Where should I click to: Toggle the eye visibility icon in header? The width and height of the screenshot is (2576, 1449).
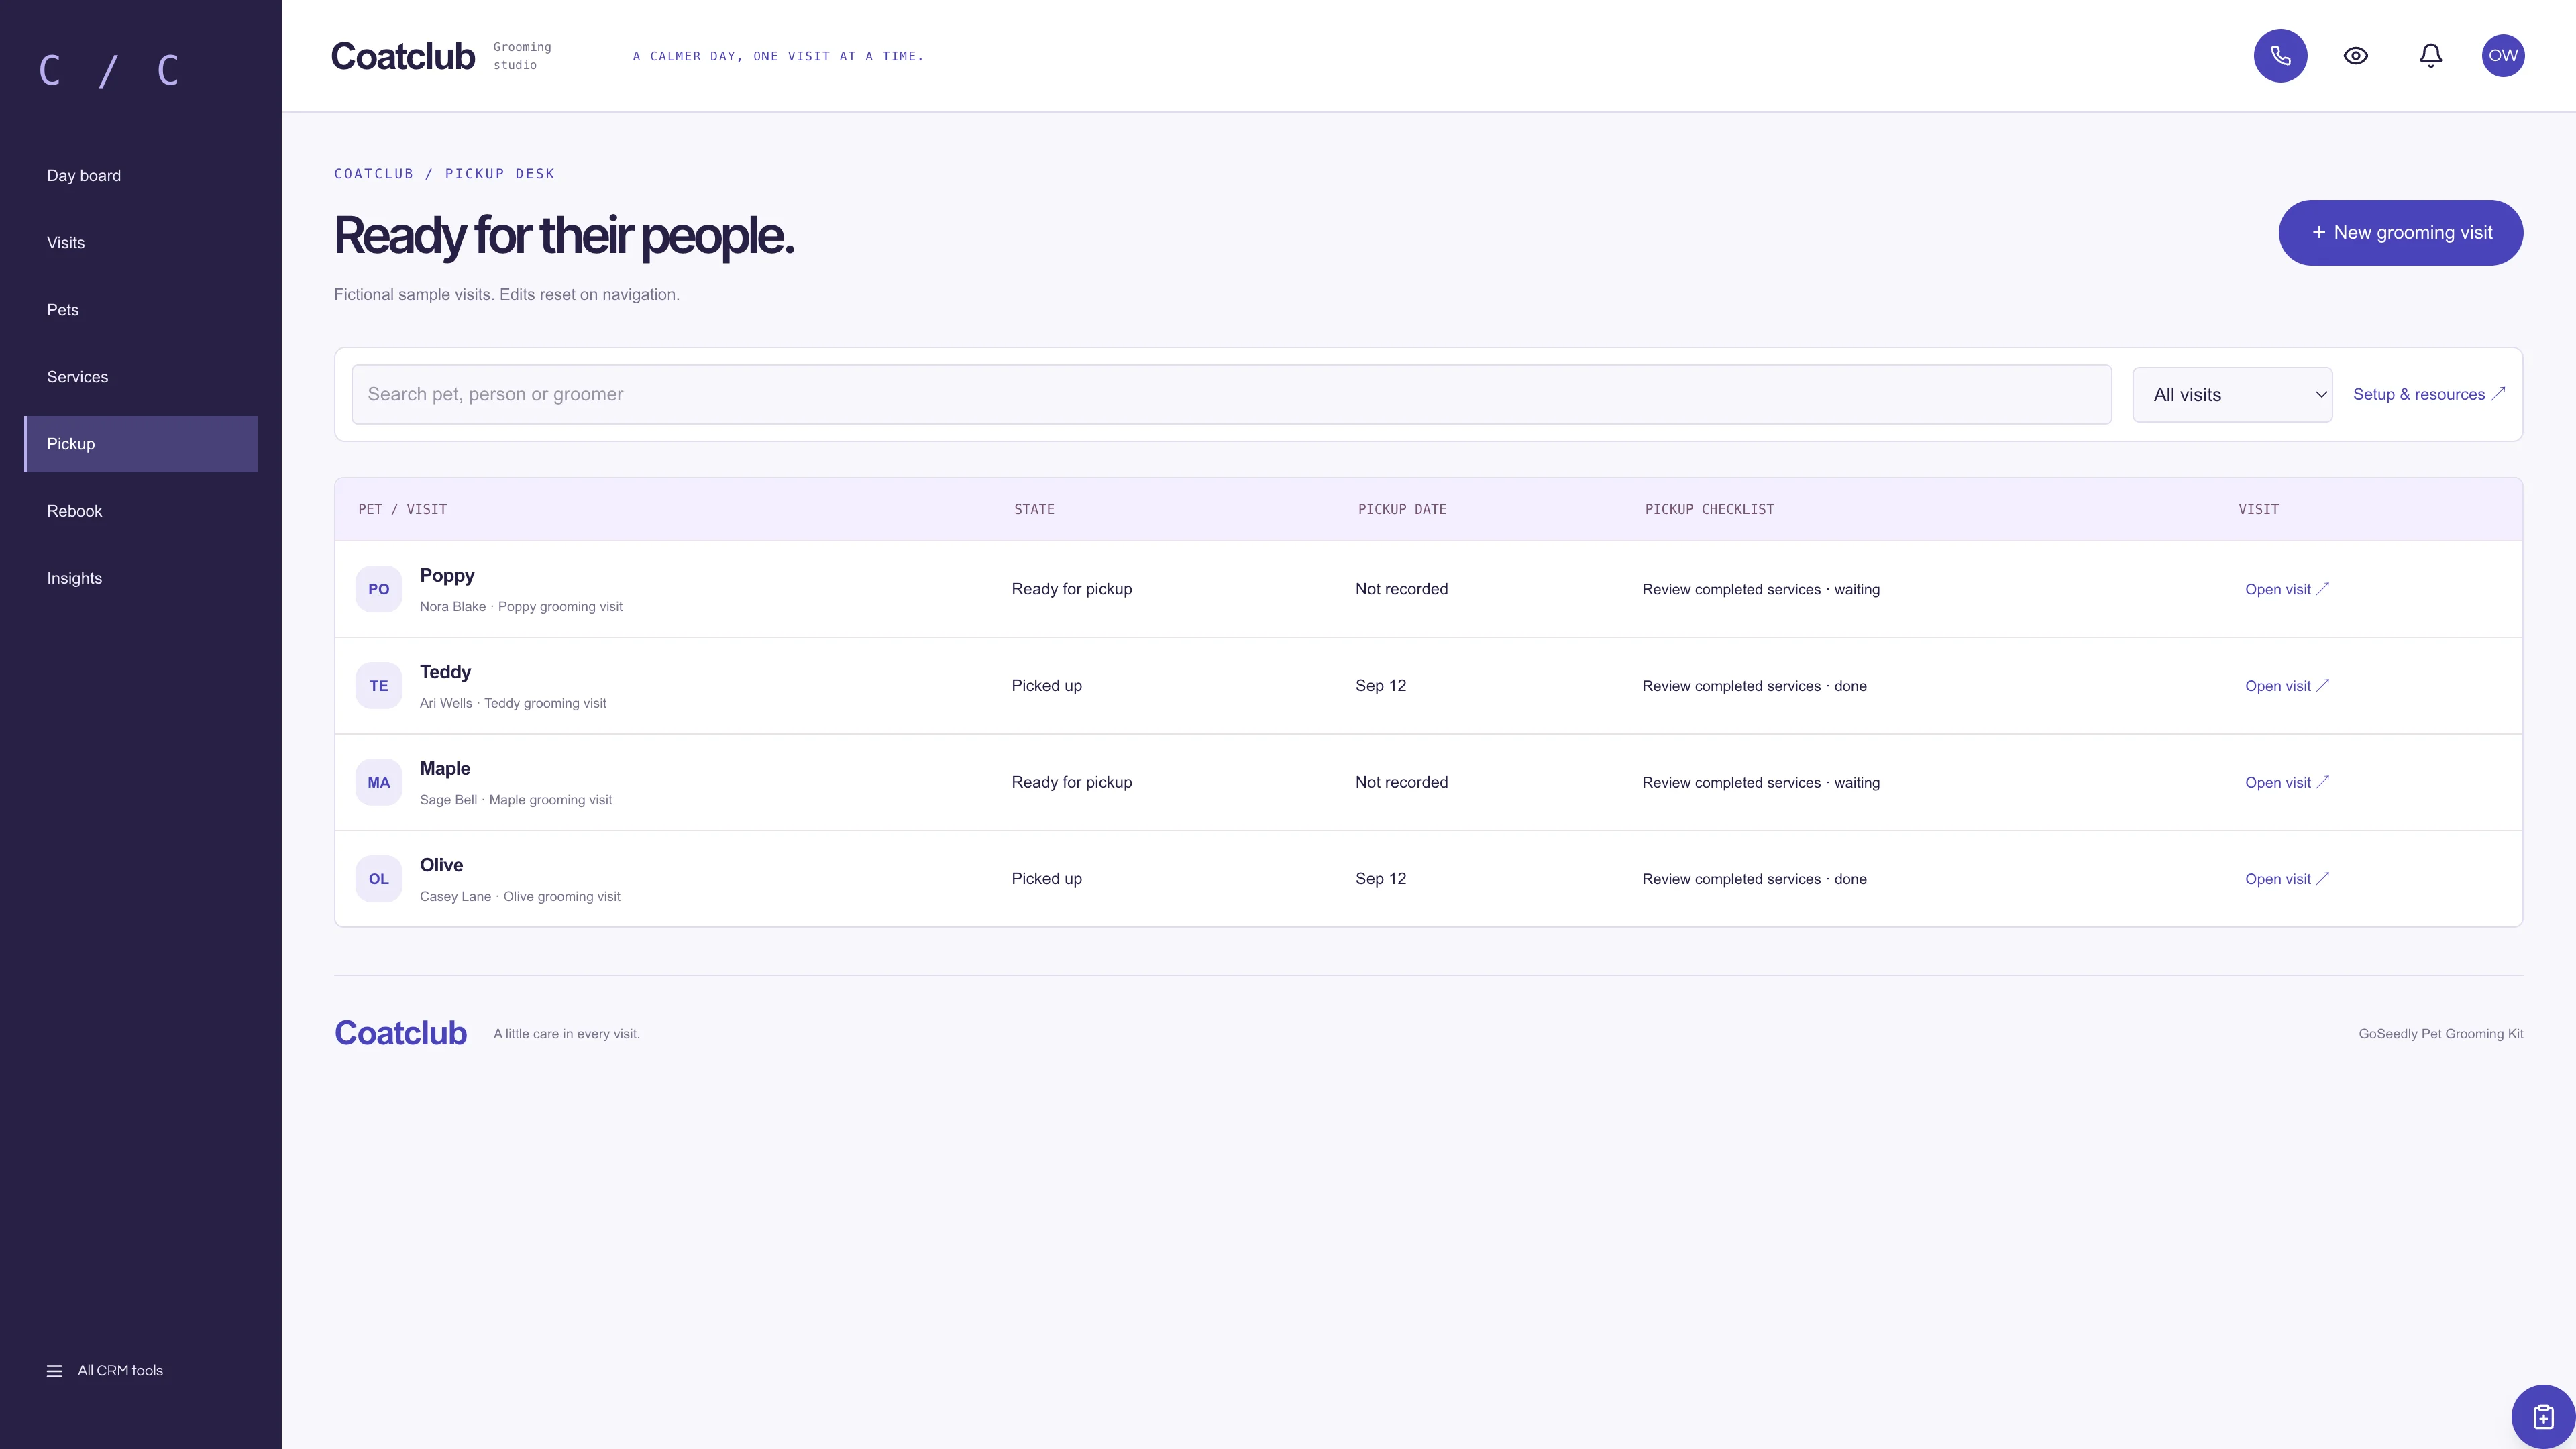click(x=2355, y=56)
